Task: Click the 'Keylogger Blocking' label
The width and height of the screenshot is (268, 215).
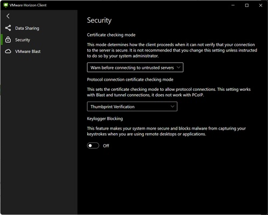Action: coord(105,119)
